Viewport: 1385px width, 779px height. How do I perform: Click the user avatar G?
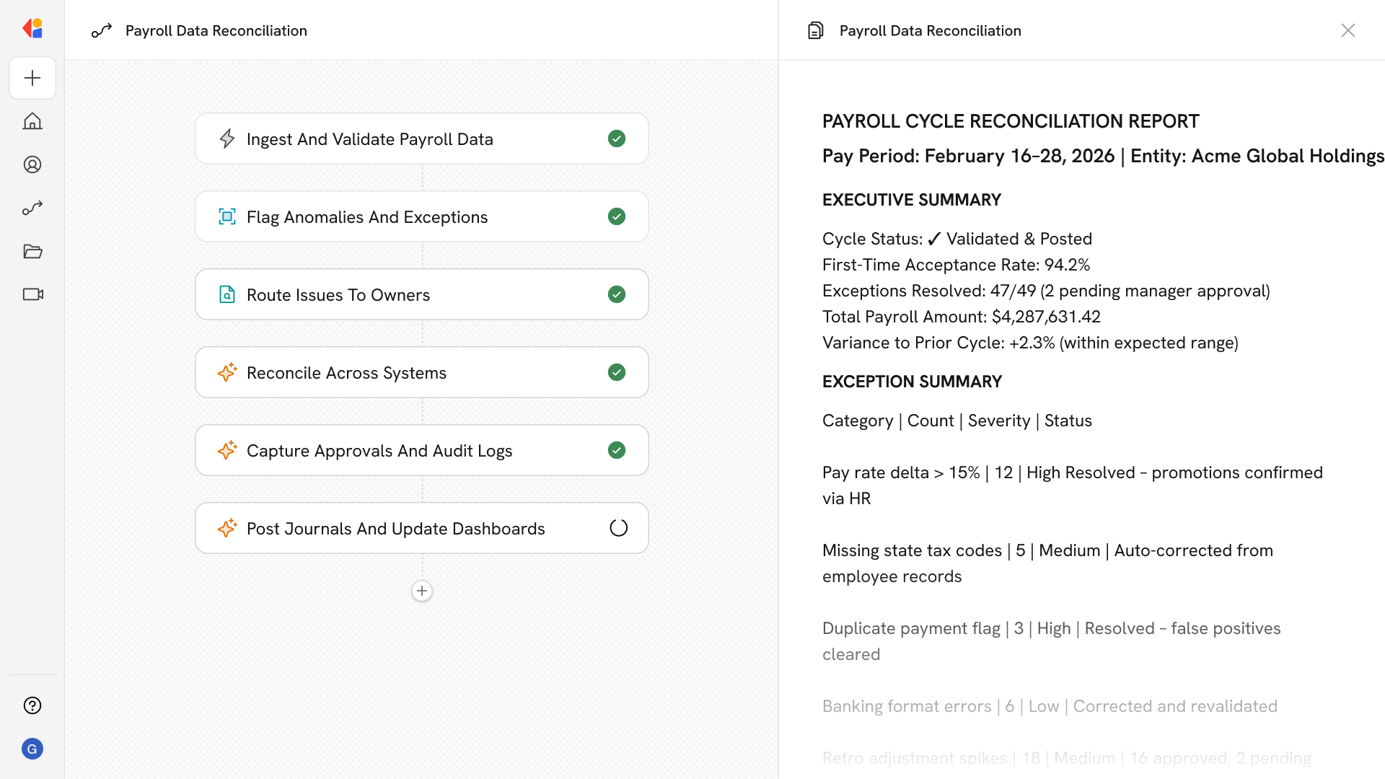[32, 749]
